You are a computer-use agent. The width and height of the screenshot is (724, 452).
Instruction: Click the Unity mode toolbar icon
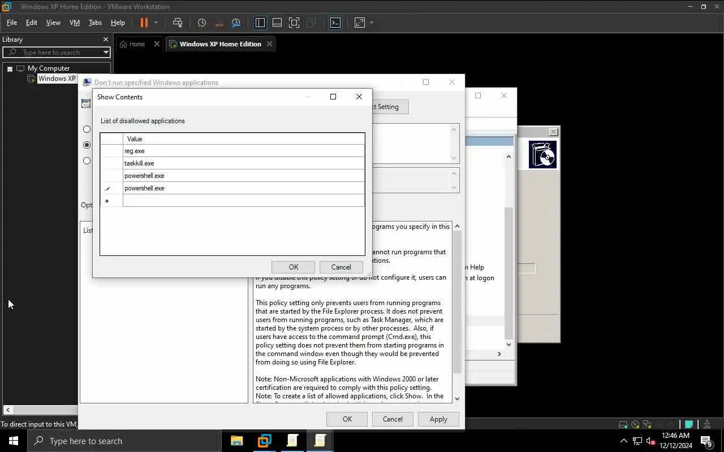pos(311,23)
